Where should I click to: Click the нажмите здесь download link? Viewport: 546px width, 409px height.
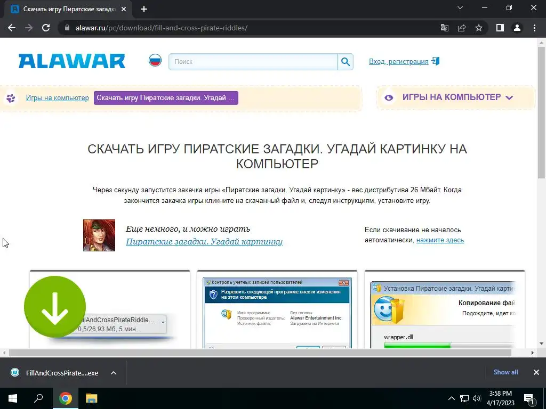tap(440, 240)
